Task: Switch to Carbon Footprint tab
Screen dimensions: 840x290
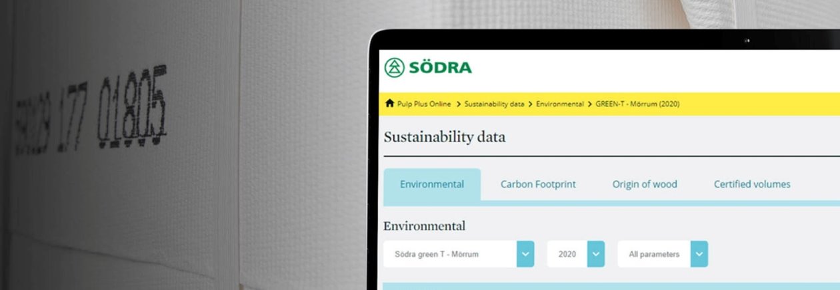Action: tap(538, 184)
